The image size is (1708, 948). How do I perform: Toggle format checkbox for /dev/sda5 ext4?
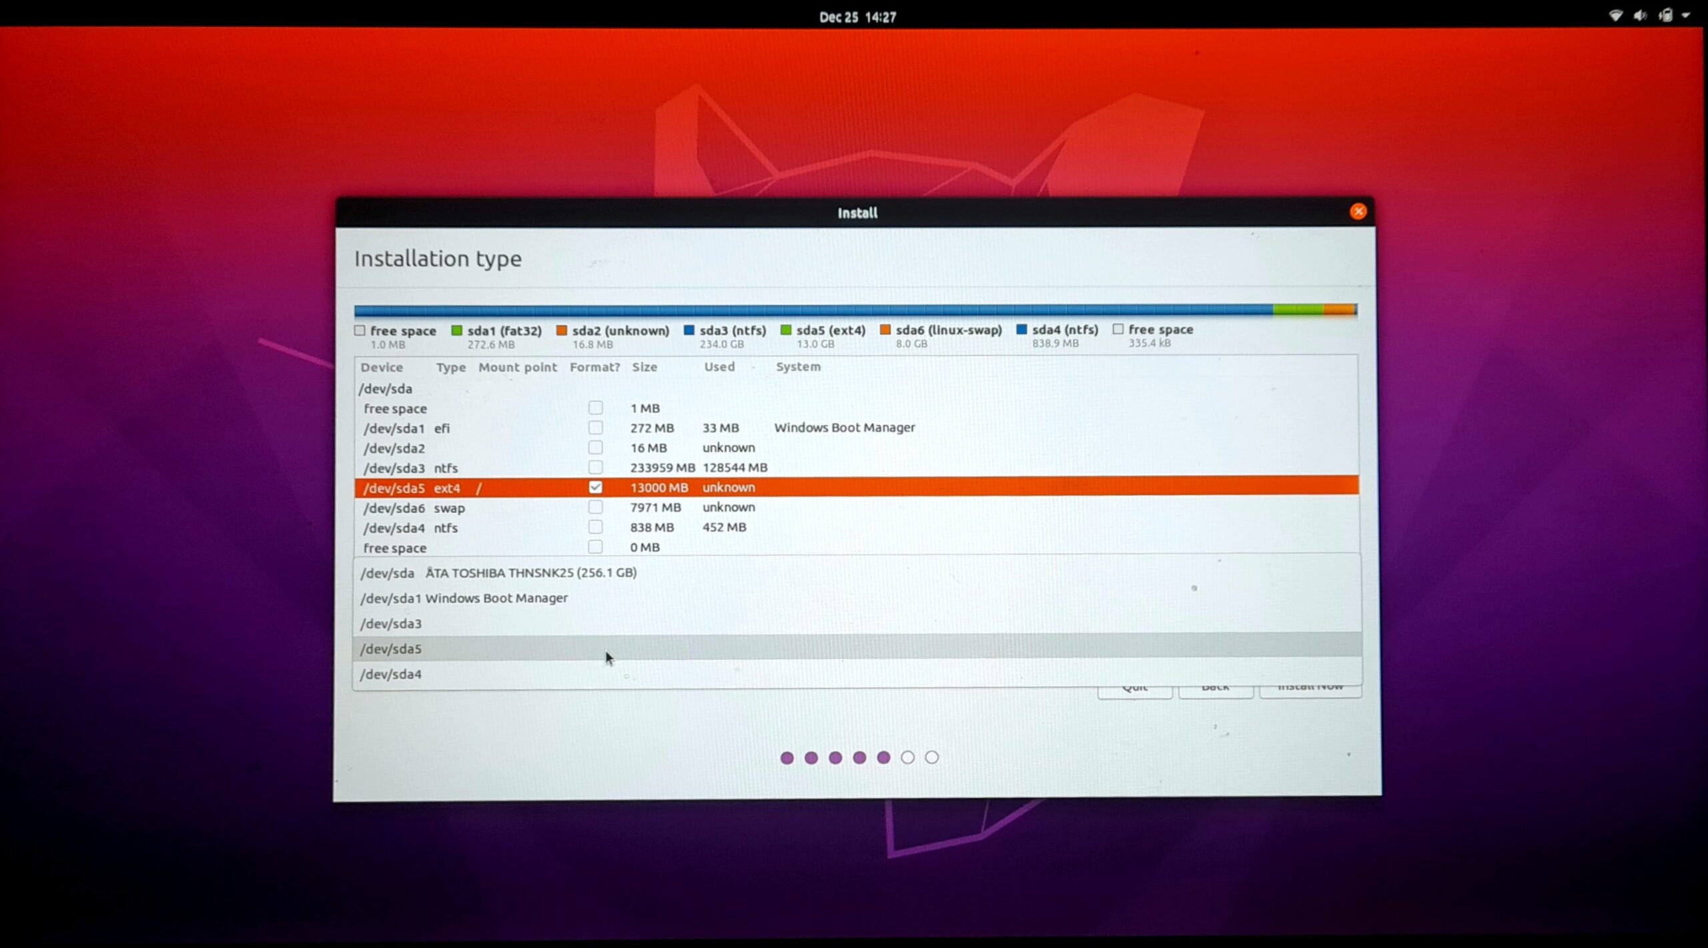click(595, 487)
